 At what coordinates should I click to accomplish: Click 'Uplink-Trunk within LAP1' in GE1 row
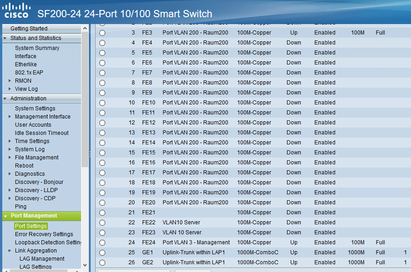[194, 252]
